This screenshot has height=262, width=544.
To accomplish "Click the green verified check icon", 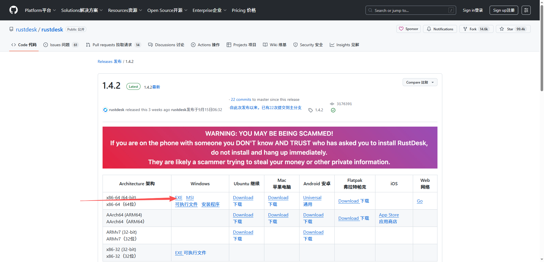I will 333,110.
